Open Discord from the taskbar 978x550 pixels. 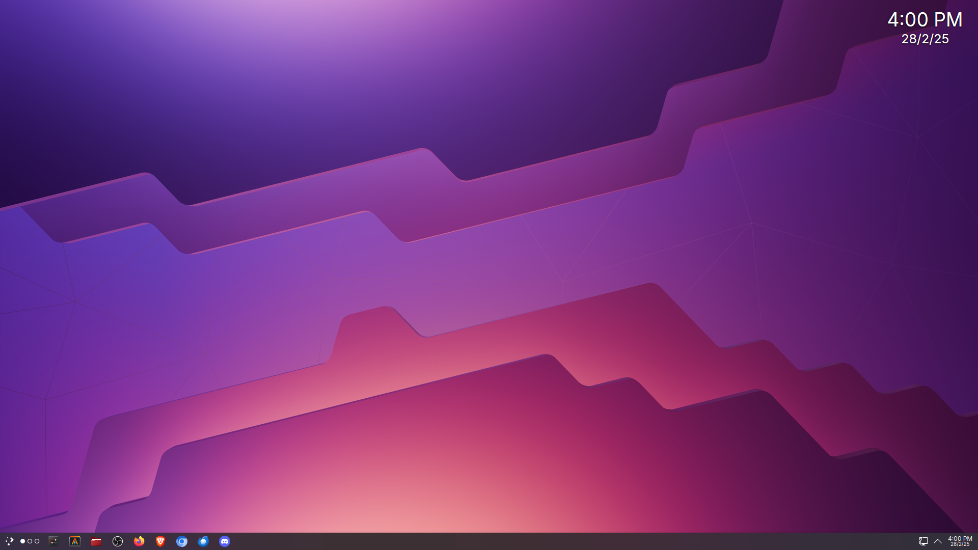(225, 541)
